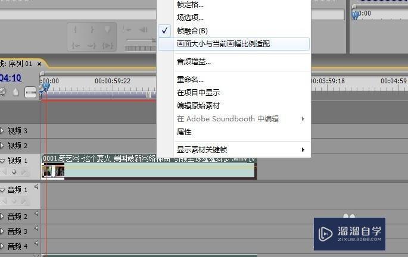Click the 0001.奇艺网 clip thumbnail

(x=53, y=171)
